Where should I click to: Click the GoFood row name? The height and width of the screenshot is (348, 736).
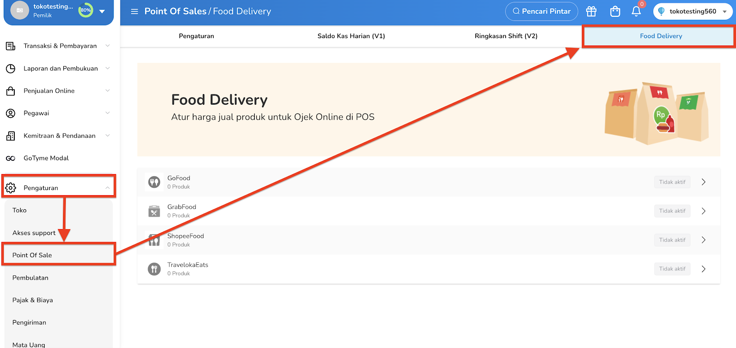point(178,178)
